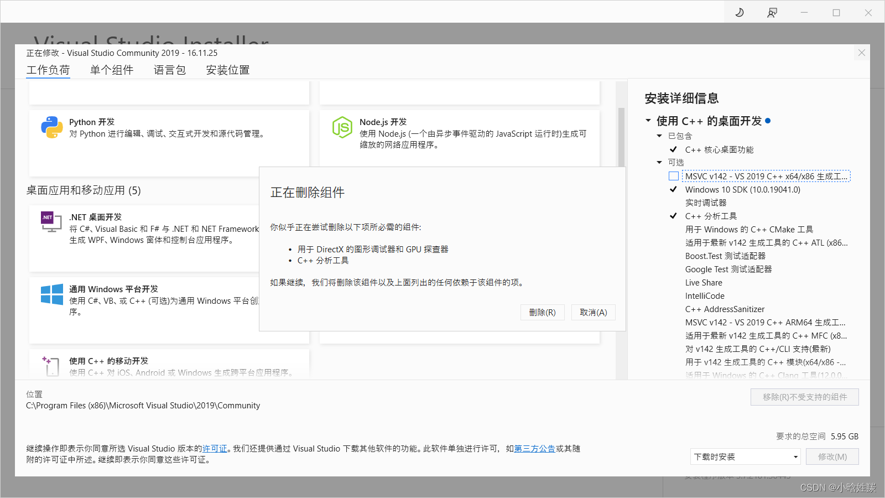Select the Python 开发 workload icon
Screen dimensions: 885x498
[51, 128]
